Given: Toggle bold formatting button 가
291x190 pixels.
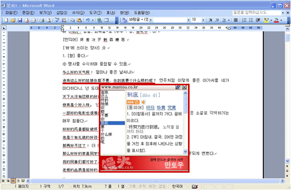Looking at the screenshot, I should (211, 20).
